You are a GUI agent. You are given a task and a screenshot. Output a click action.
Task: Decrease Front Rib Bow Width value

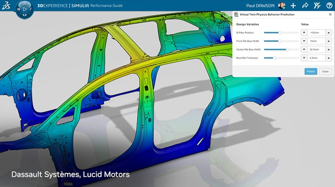coord(304,41)
